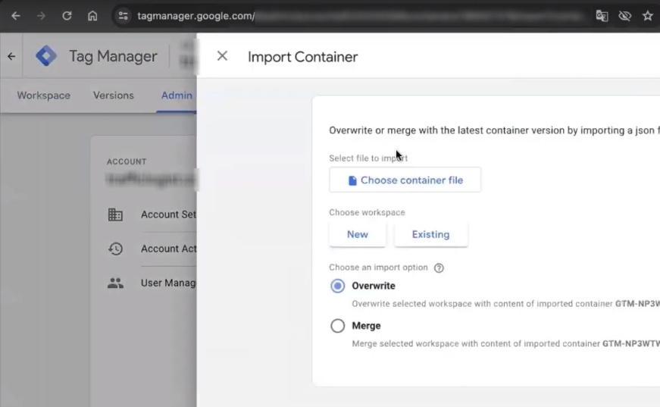Choose New workspace button
The image size is (660, 407).
pos(357,234)
